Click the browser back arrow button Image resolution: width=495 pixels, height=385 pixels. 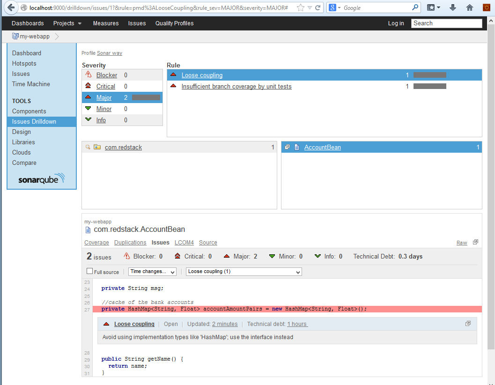click(x=11, y=8)
